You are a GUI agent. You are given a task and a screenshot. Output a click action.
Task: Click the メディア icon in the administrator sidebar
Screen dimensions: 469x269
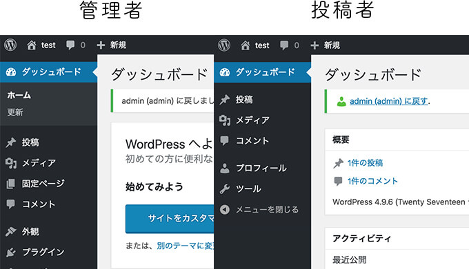[x=11, y=163]
